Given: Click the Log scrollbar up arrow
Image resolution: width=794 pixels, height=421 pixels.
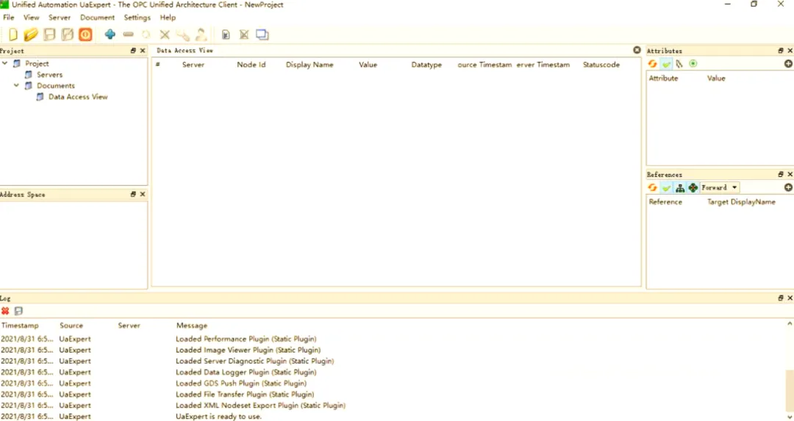Looking at the screenshot, I should pos(790,324).
